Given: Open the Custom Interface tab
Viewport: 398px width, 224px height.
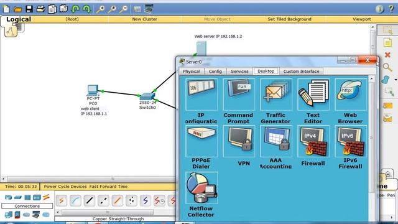Looking at the screenshot, I should click(x=301, y=72).
